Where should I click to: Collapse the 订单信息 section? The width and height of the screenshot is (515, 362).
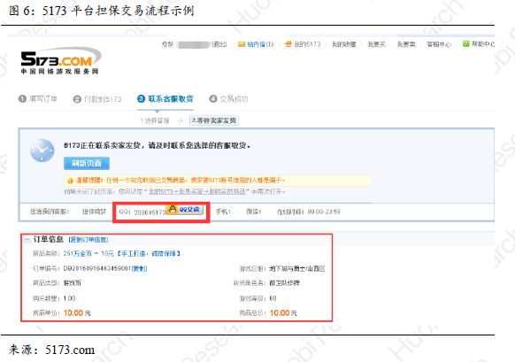click(27, 240)
